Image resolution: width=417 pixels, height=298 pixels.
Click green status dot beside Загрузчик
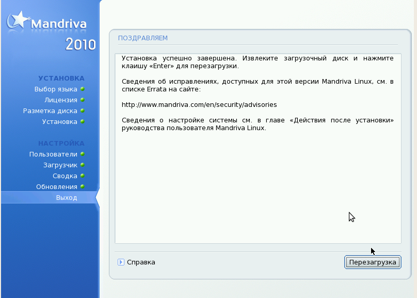[x=83, y=165]
